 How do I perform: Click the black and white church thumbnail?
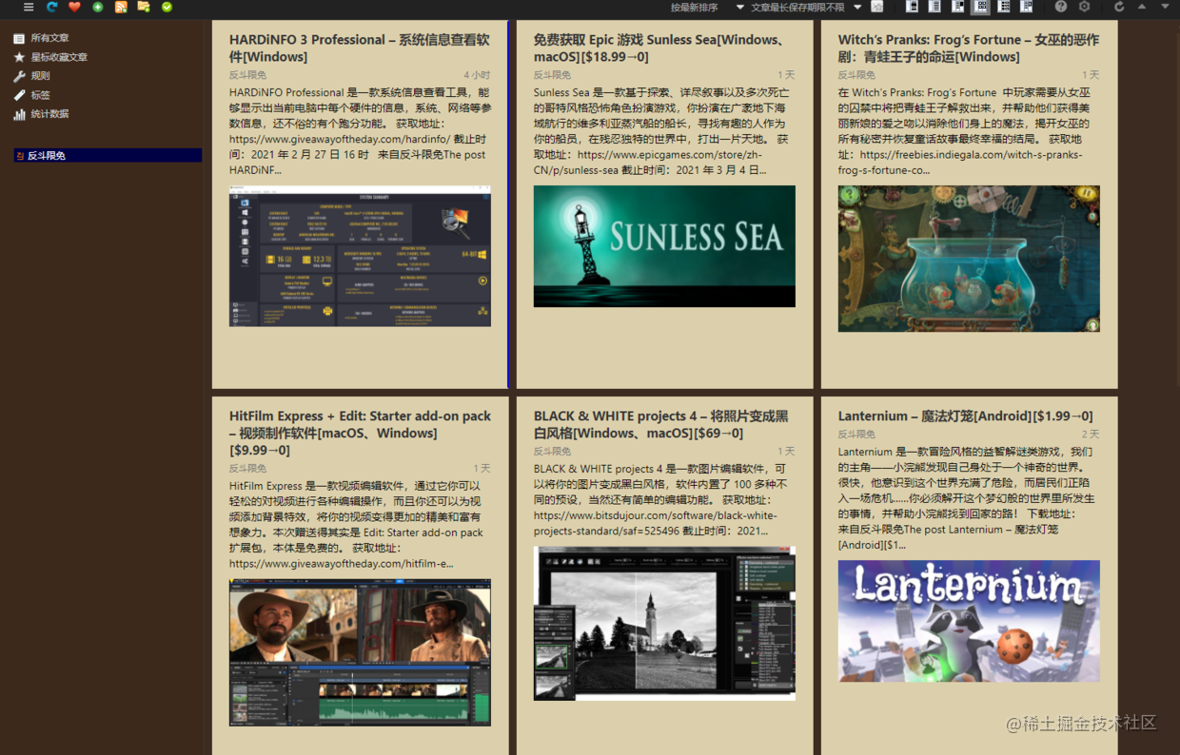pyautogui.click(x=664, y=624)
